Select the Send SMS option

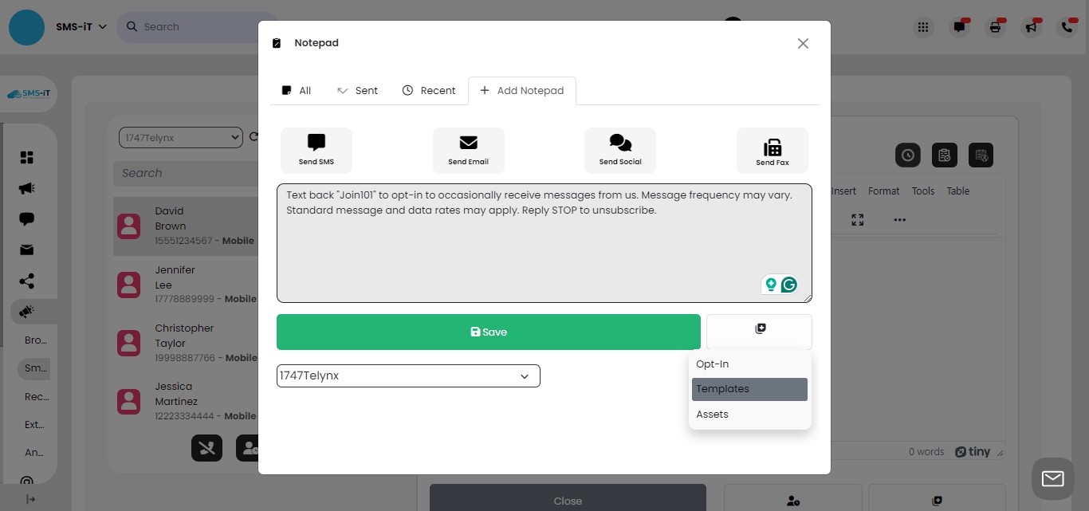[316, 150]
